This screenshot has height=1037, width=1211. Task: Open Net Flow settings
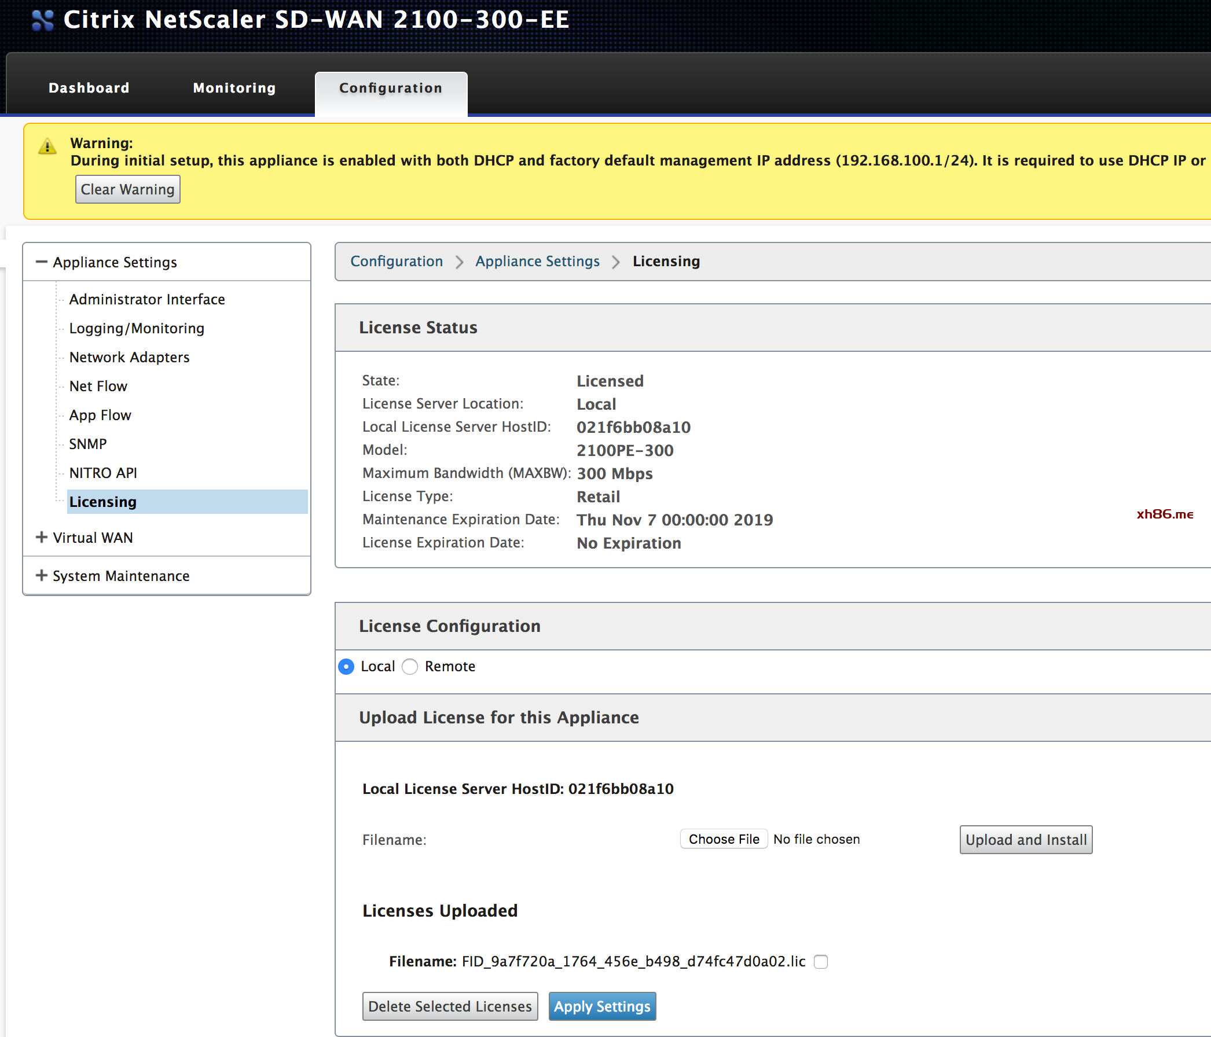pos(98,386)
